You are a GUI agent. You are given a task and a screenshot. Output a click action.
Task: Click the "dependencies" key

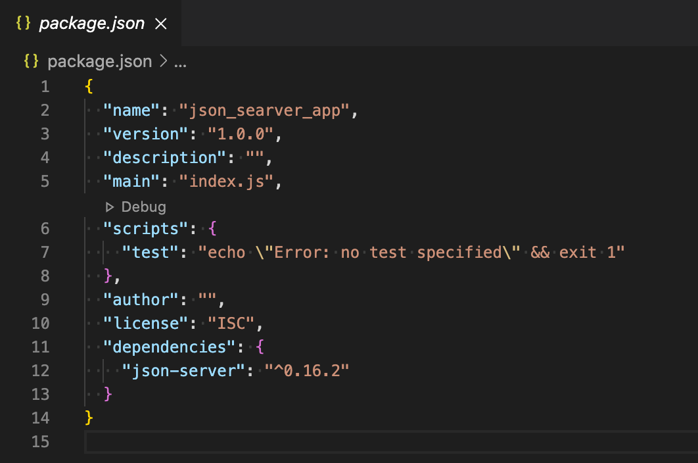(x=169, y=347)
